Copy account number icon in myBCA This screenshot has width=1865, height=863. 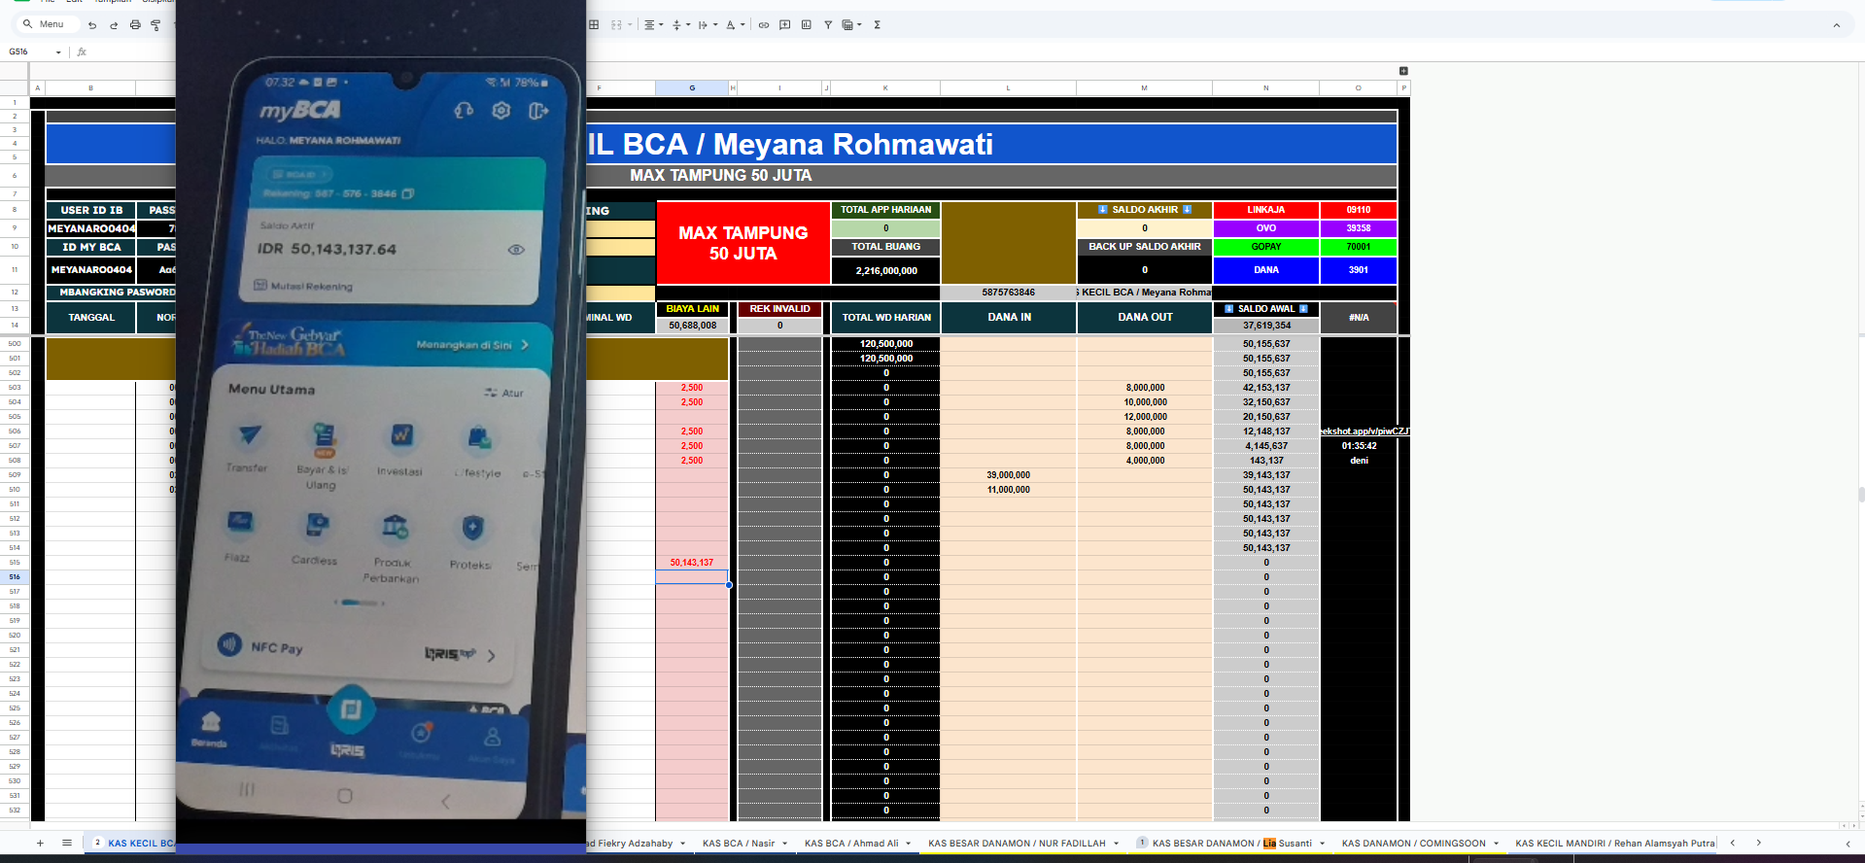point(408,193)
